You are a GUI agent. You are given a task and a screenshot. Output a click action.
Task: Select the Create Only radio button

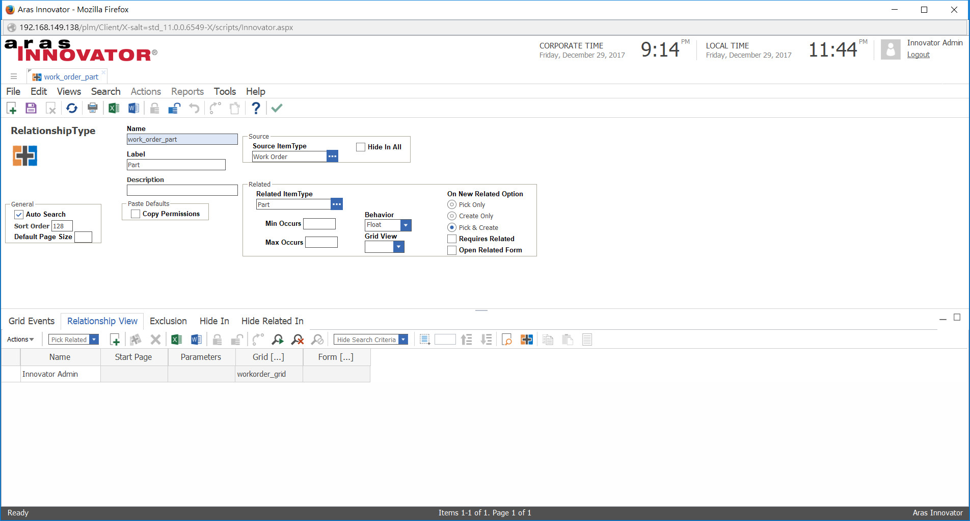pyautogui.click(x=452, y=216)
